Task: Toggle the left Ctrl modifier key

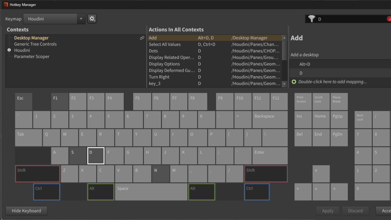Action: point(47,192)
